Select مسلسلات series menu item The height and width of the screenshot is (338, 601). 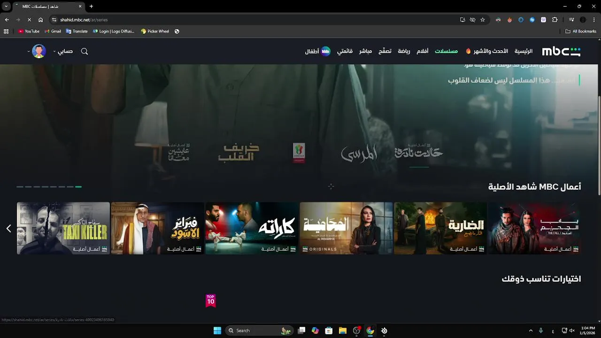pos(446,51)
